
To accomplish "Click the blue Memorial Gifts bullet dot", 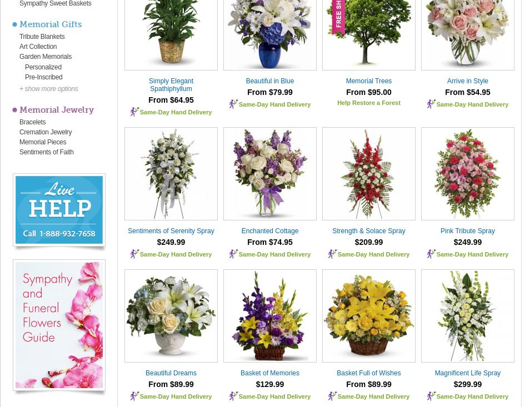I will 15,24.
